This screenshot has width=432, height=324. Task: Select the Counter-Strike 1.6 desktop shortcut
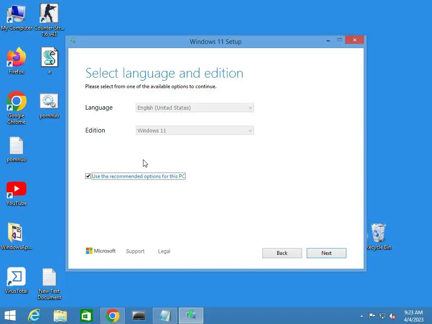[49, 20]
